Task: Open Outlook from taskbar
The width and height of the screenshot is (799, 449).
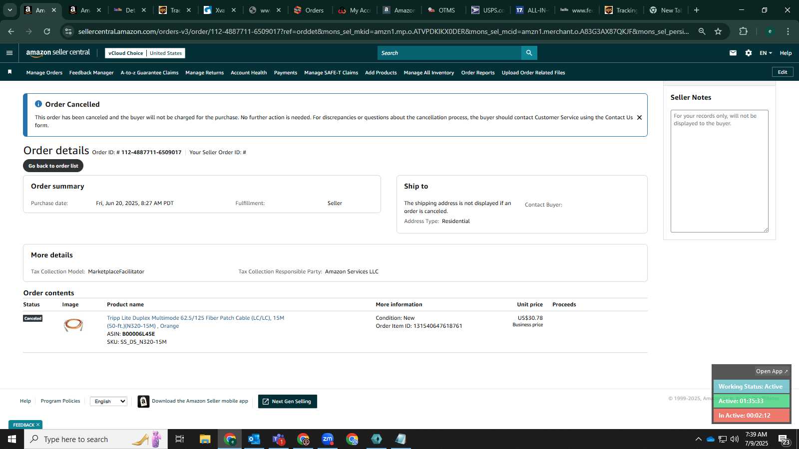Action: [254, 439]
